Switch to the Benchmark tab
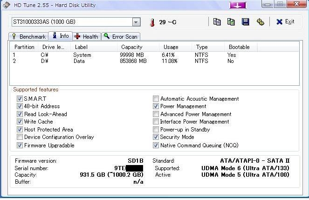 tap(28, 36)
